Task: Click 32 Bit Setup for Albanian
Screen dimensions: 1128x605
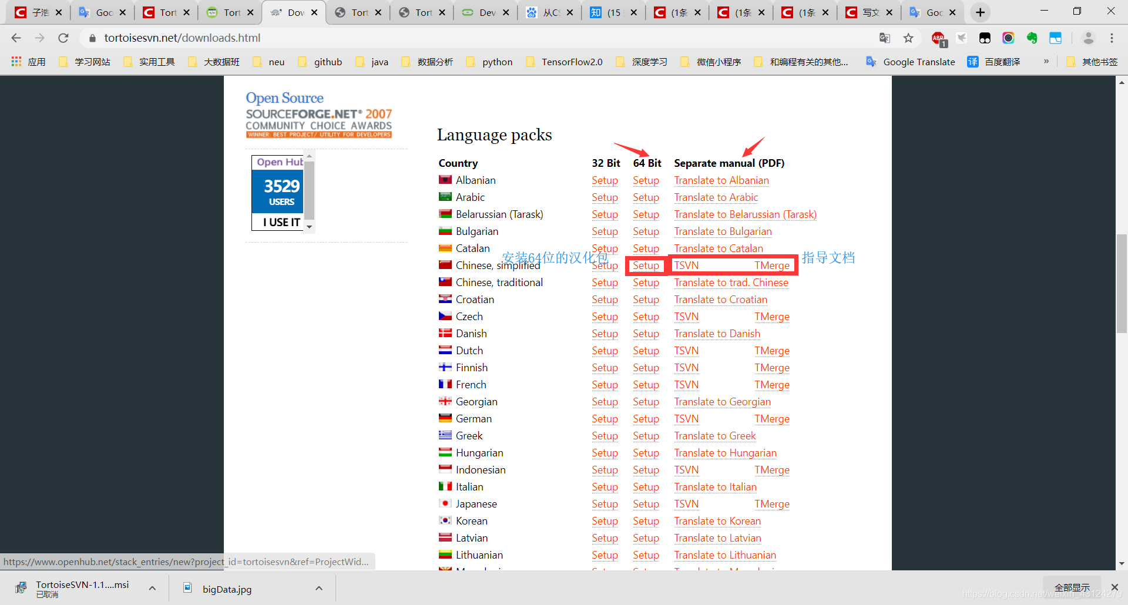Action: pyautogui.click(x=605, y=180)
